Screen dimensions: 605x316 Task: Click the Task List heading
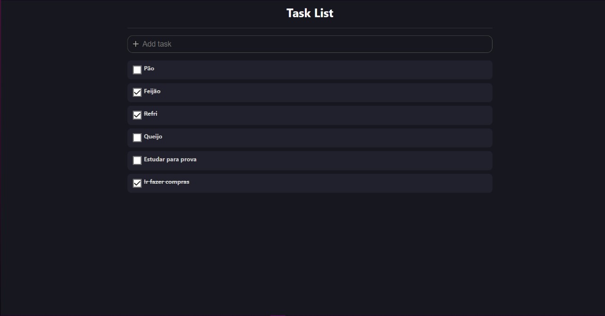310,13
